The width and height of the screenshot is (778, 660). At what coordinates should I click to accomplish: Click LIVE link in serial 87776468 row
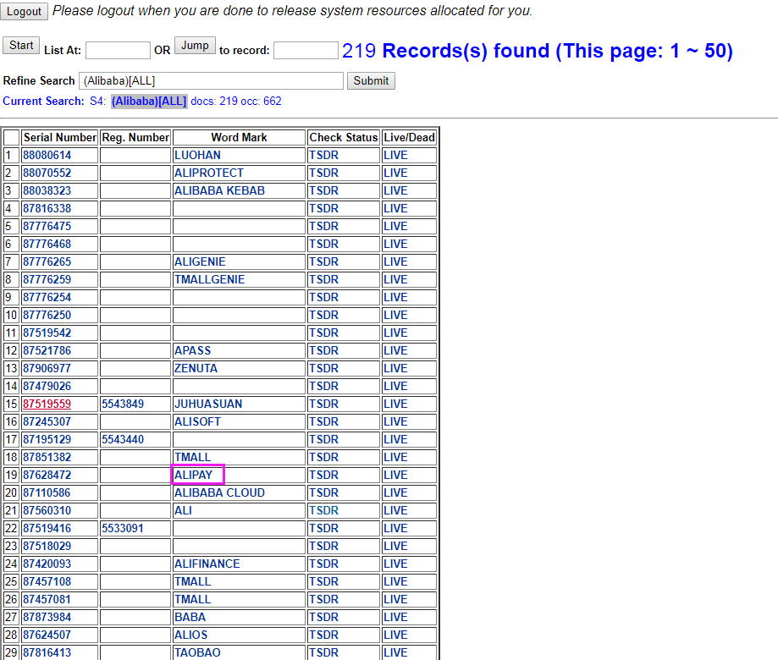click(x=395, y=245)
